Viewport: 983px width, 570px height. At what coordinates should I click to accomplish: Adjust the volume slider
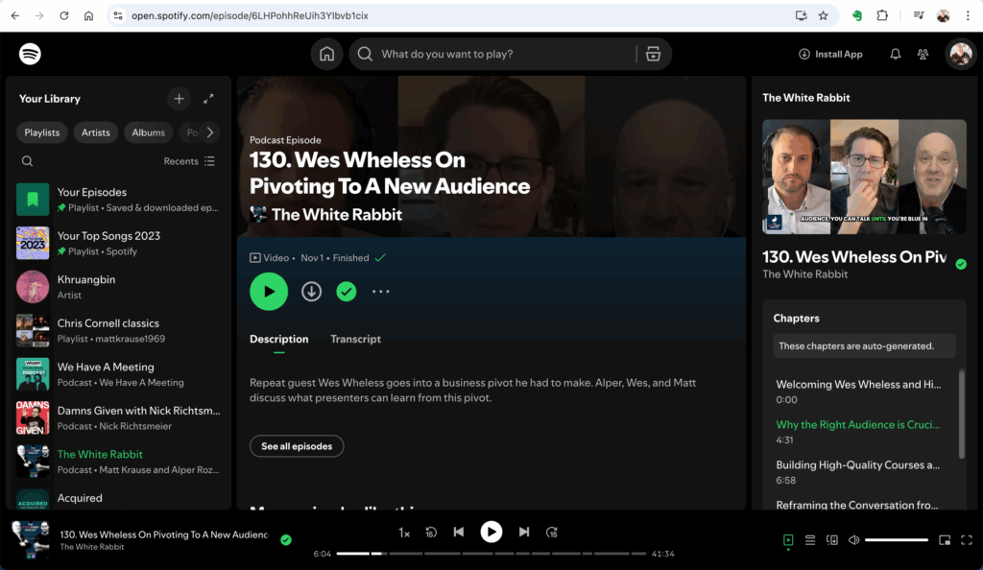tap(896, 540)
